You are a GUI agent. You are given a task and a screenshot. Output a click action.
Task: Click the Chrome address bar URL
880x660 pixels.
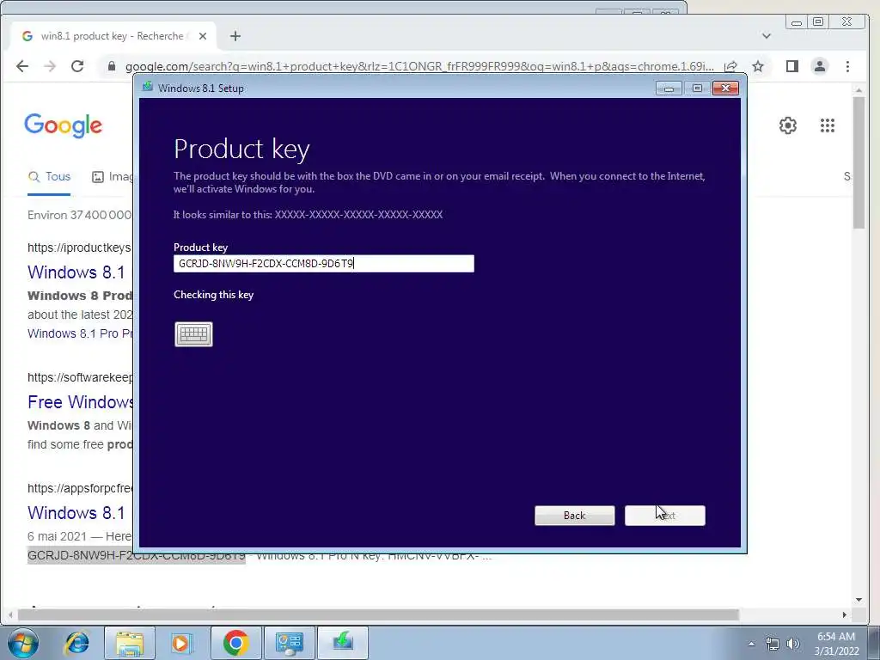pos(419,66)
